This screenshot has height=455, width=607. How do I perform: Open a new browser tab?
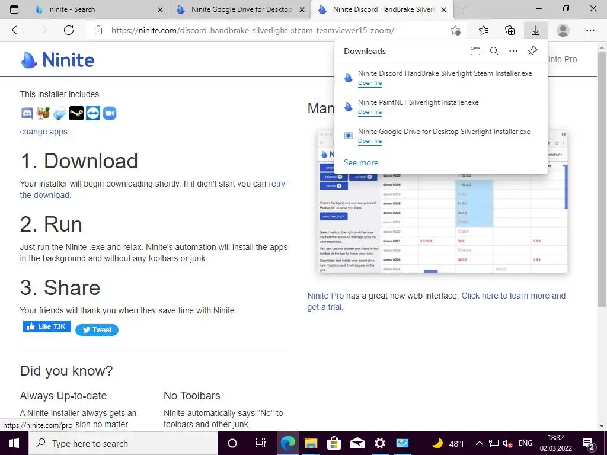(x=464, y=9)
